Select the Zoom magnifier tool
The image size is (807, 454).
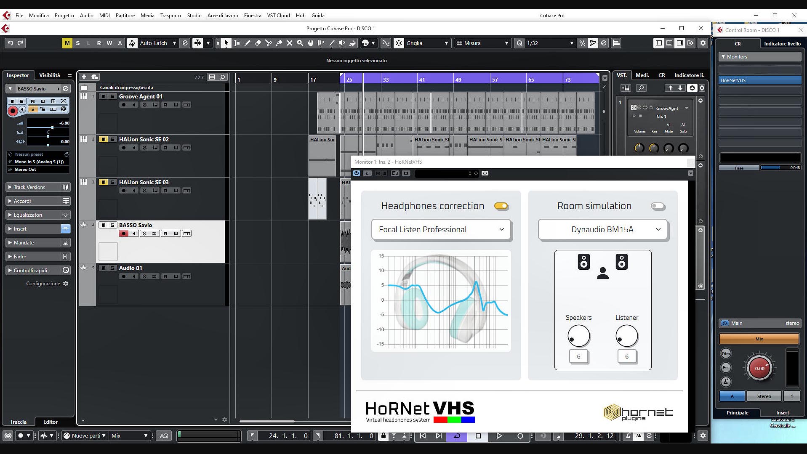point(300,43)
